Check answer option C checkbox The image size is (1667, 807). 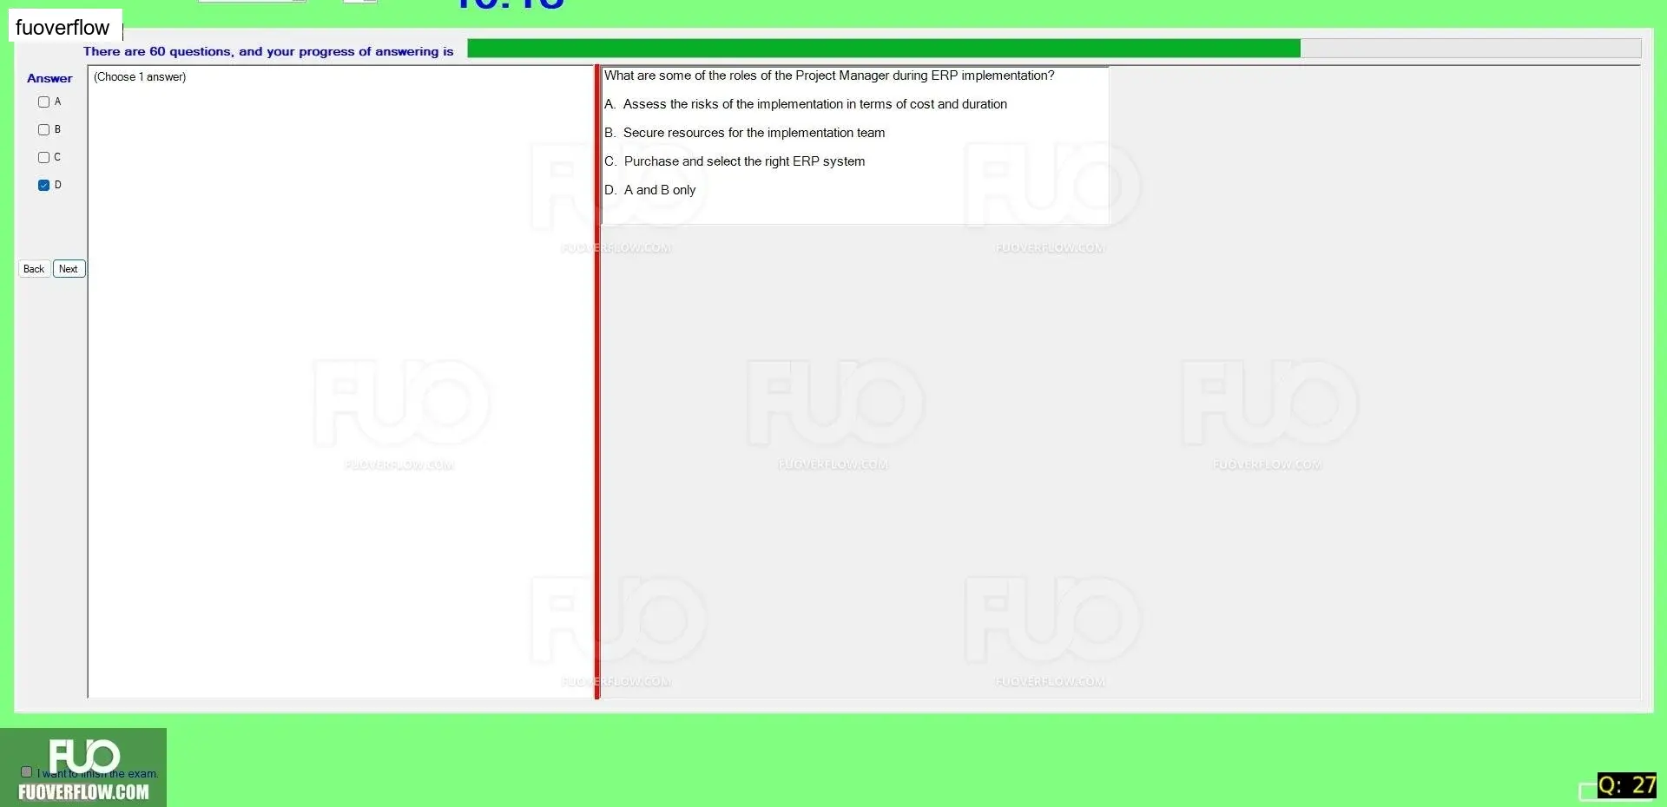point(43,157)
